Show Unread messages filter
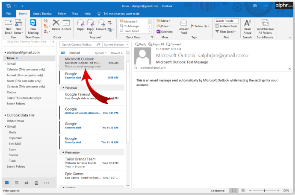Viewport: 295px width, 195px height. 74,53
